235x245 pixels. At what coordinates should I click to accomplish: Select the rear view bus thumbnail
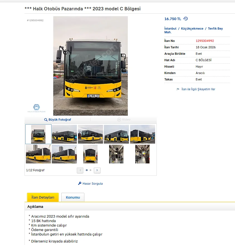coord(90,154)
